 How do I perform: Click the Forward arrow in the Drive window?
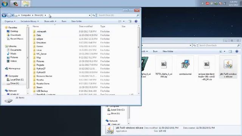point(9,15)
